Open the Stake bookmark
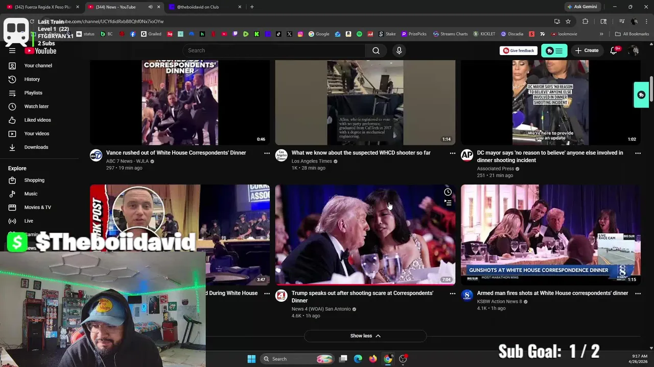The width and height of the screenshot is (654, 367). [387, 34]
